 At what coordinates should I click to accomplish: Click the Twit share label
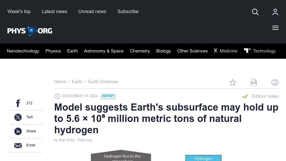(x=29, y=117)
